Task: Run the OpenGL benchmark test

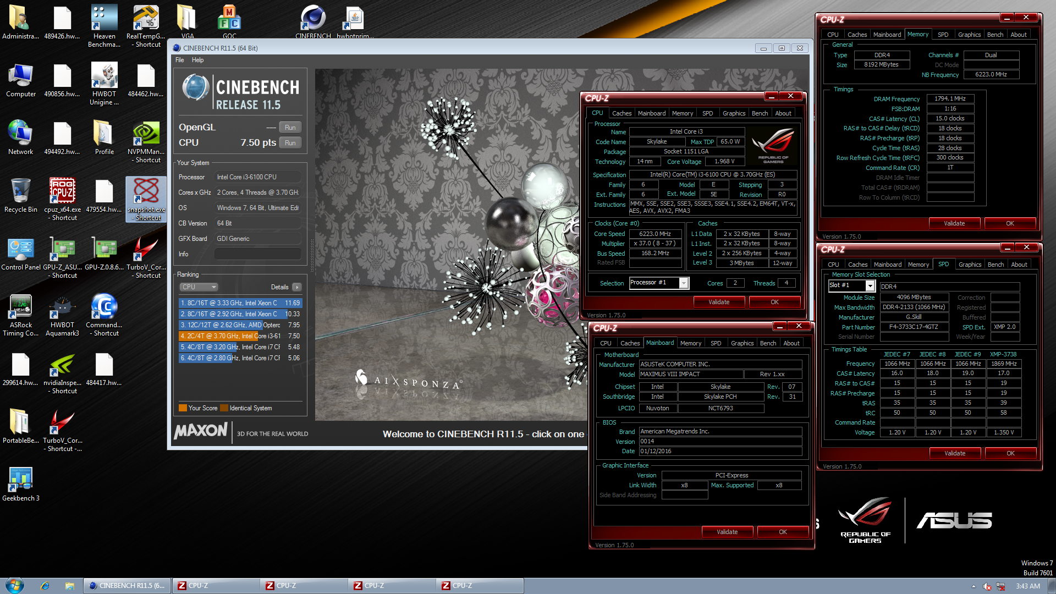Action: coord(290,128)
